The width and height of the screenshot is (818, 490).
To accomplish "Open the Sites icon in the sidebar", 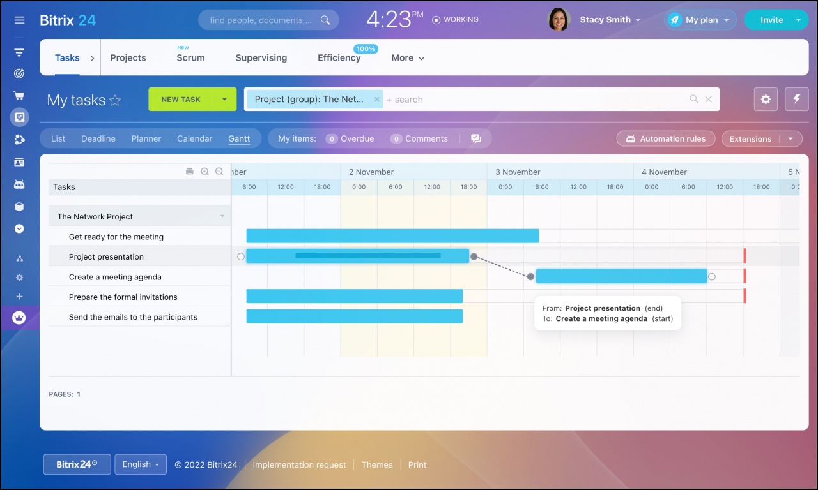I will click(x=19, y=140).
